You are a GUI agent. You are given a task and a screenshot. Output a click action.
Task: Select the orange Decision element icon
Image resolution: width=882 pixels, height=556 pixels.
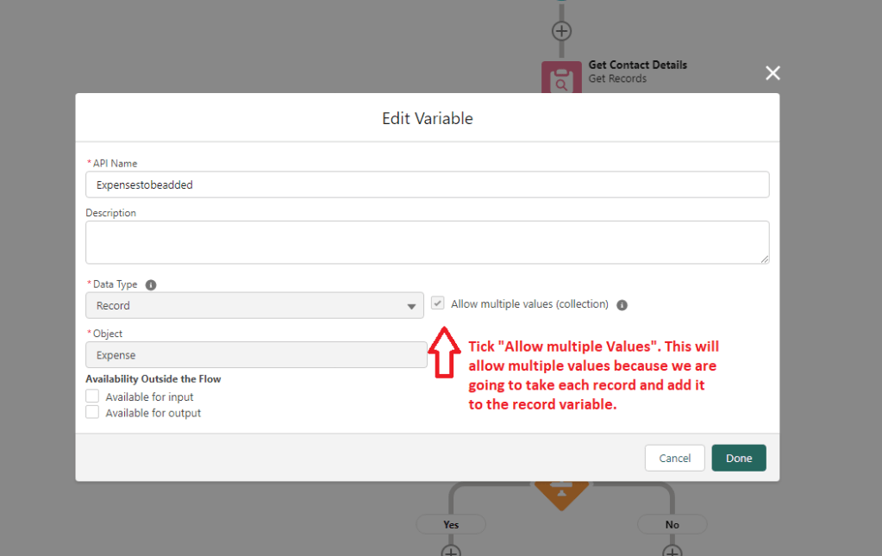coord(561,493)
